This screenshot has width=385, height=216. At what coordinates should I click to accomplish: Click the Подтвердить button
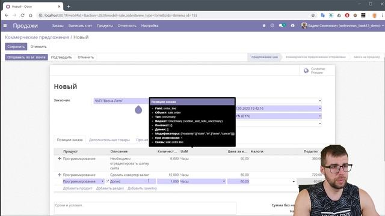click(x=61, y=57)
